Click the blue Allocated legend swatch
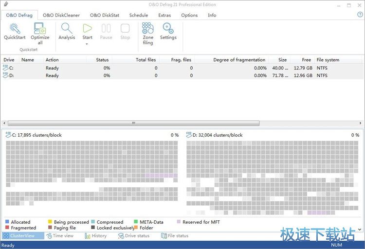 7,222
